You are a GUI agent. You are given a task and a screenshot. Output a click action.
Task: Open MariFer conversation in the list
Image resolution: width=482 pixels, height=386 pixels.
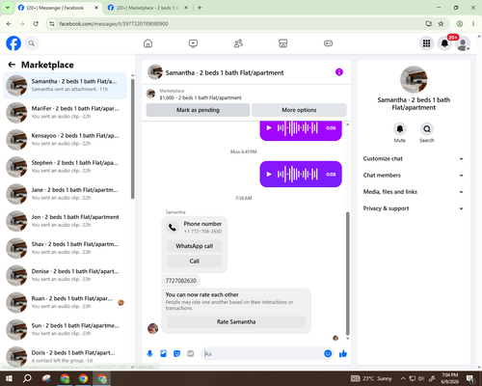pos(65,112)
